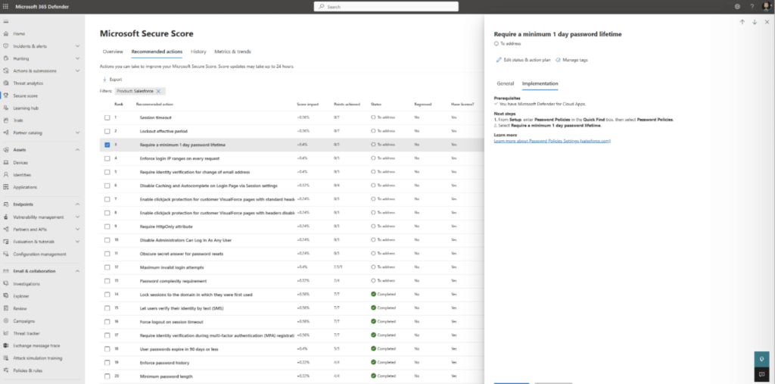The image size is (775, 384).
Task: Open the Metrics & trends tab
Action: point(232,52)
